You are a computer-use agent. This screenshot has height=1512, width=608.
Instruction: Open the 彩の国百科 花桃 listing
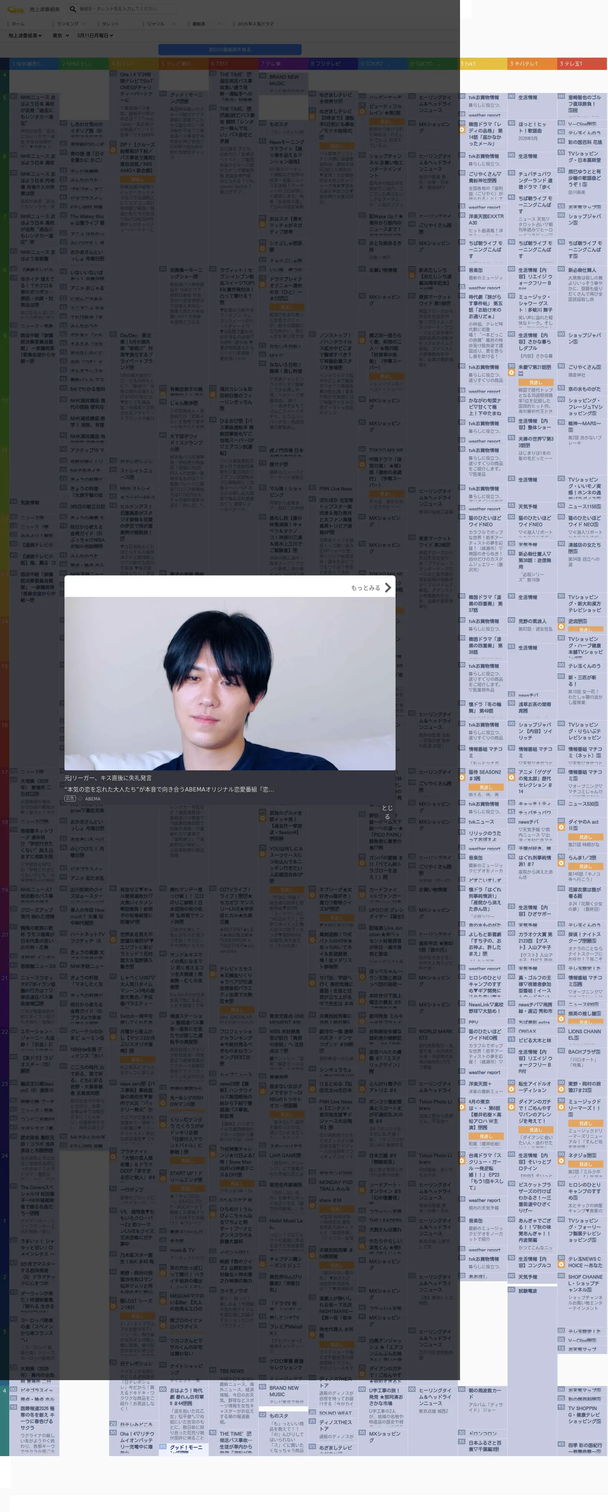(x=584, y=142)
